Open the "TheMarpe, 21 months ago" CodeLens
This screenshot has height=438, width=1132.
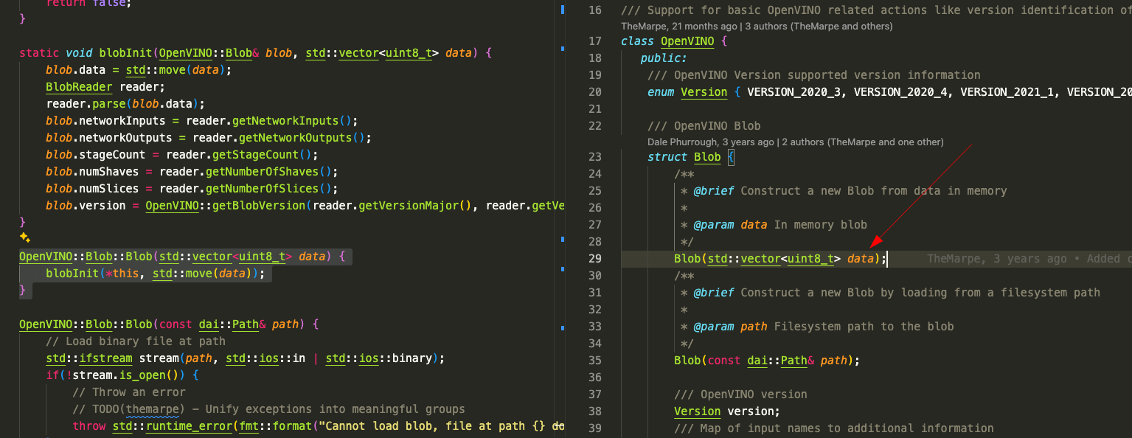[757, 27]
